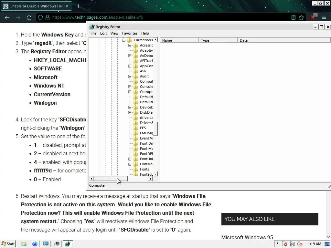Click the tree scroll left arrow
331x248 pixels.
click(91, 179)
